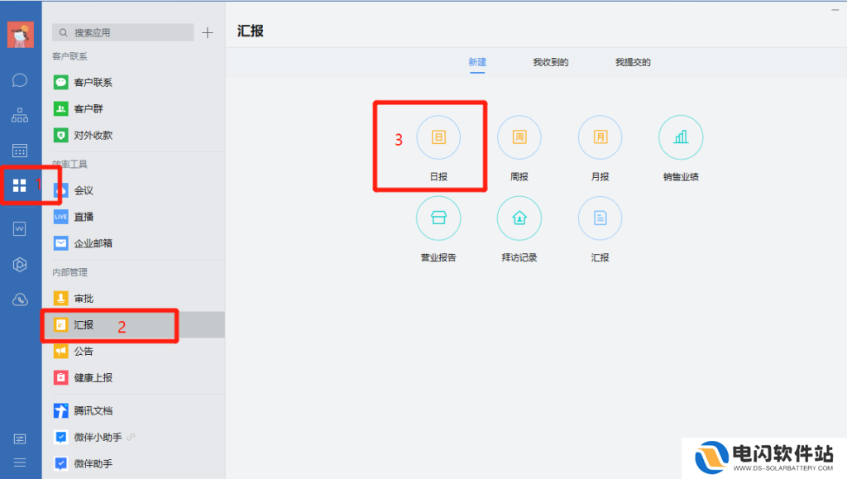Image resolution: width=847 pixels, height=479 pixels.
Task: Open the 腾讯文档 app
Action: tap(133, 411)
